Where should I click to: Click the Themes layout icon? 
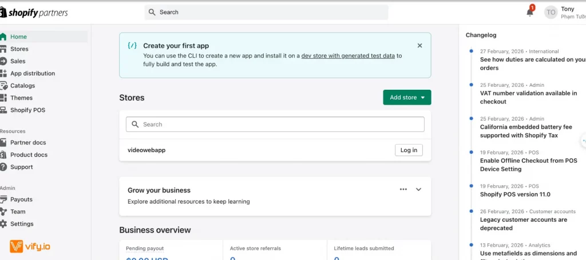[3, 98]
